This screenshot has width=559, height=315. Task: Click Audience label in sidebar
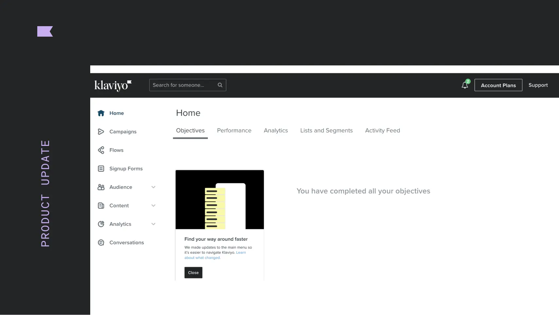(x=121, y=187)
